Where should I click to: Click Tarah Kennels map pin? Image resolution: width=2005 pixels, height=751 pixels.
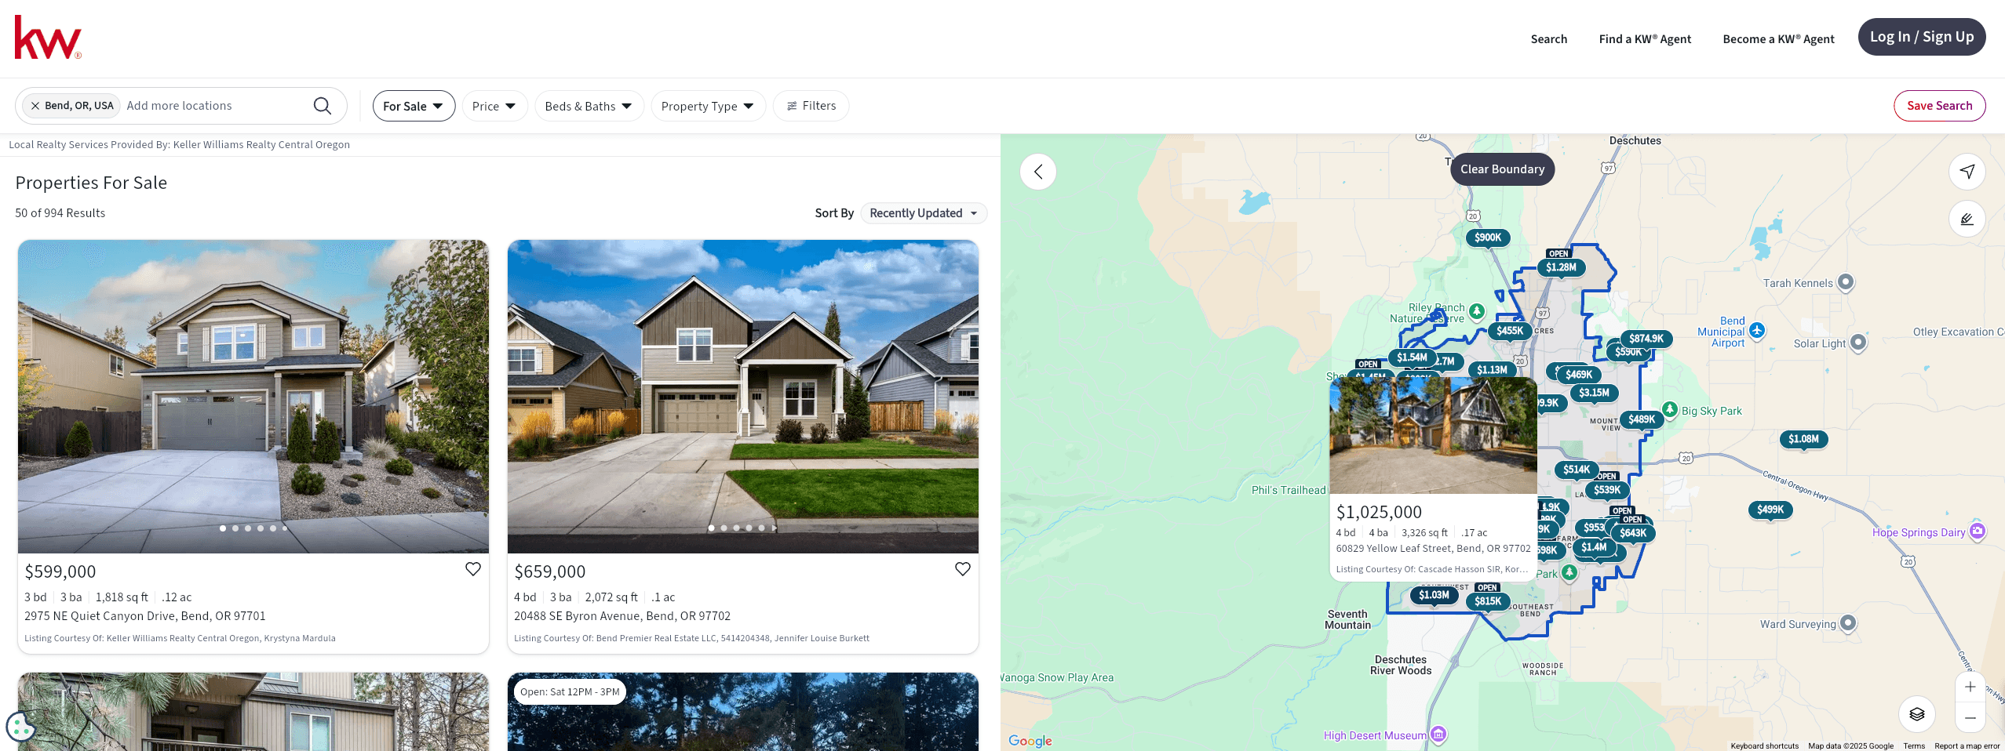(1846, 281)
